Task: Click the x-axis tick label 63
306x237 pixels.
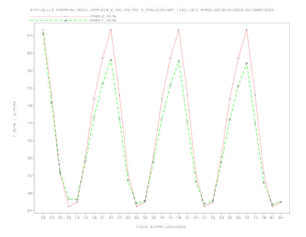Action: pos(221,218)
